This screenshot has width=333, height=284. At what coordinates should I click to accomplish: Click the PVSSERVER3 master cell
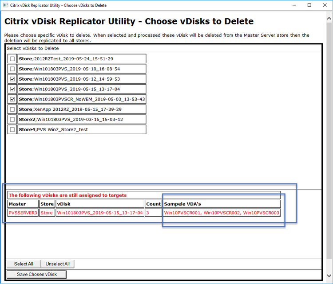(23, 213)
